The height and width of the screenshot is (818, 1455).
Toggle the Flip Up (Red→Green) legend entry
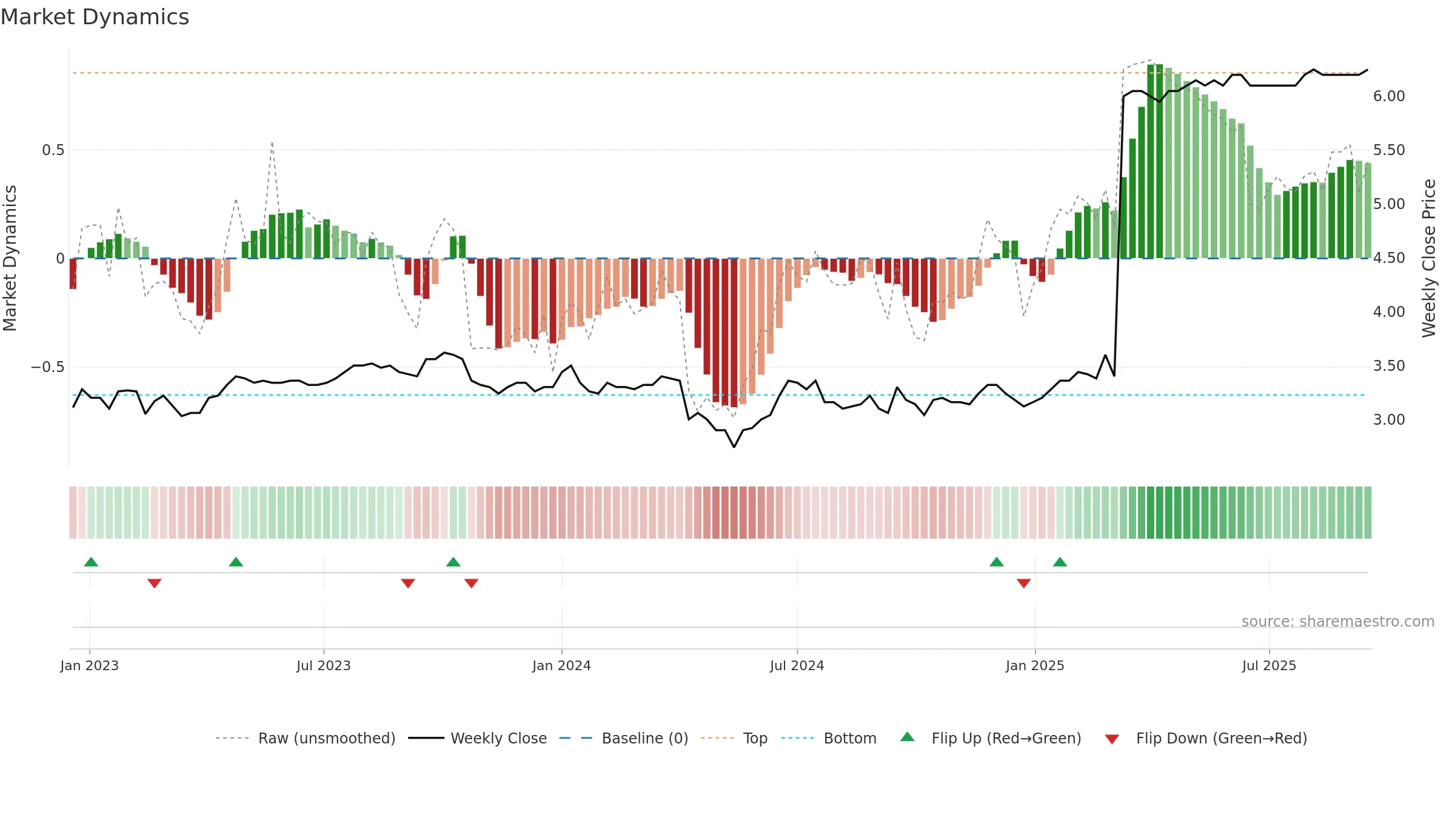(991, 738)
